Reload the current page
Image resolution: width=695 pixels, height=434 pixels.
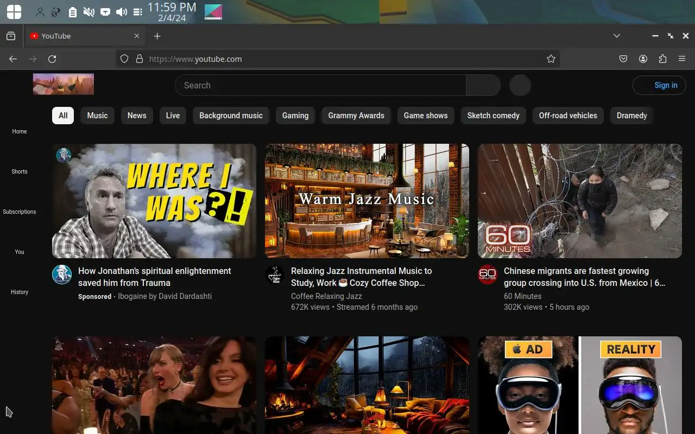tap(52, 59)
